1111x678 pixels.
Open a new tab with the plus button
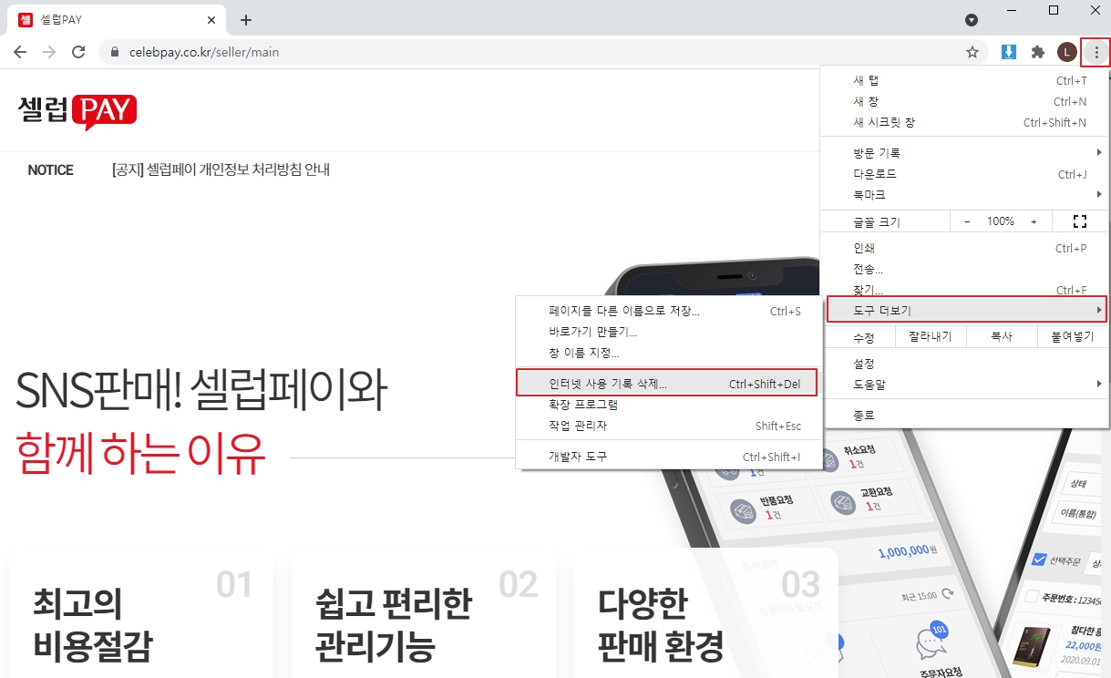(246, 20)
